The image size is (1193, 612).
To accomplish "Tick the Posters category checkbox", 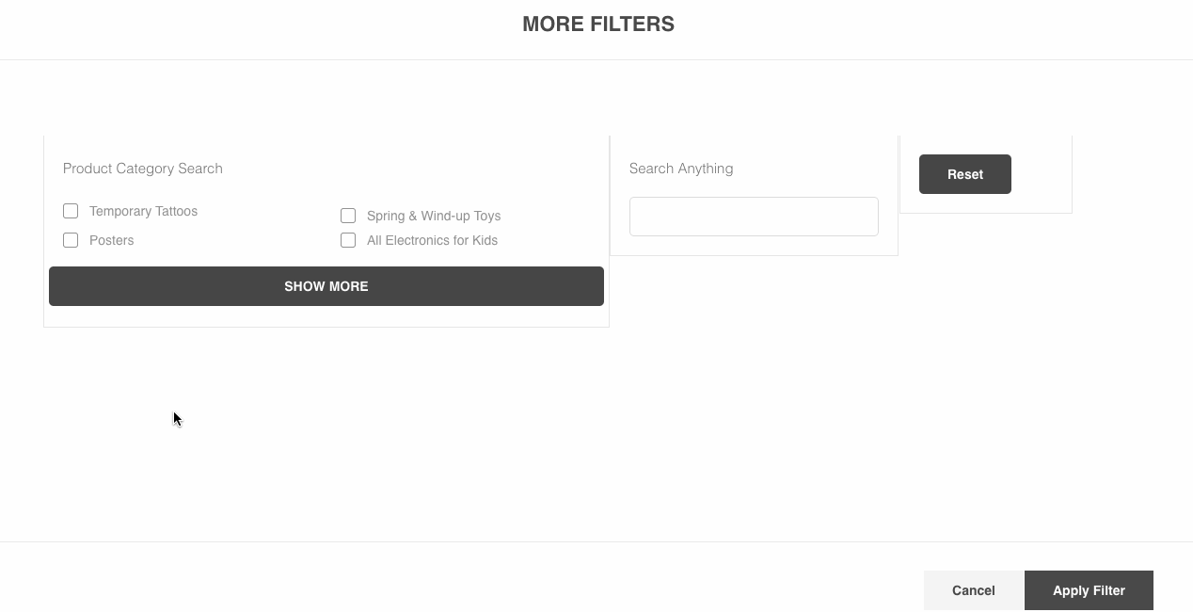I will click(x=71, y=240).
